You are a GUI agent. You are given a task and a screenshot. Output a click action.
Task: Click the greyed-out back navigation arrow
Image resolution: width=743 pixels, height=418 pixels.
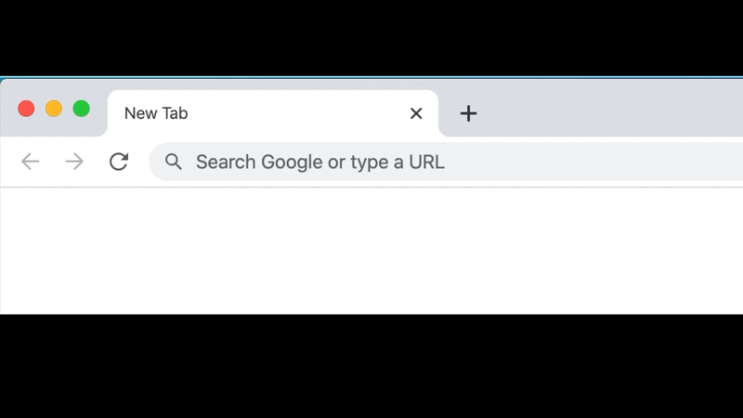(31, 162)
